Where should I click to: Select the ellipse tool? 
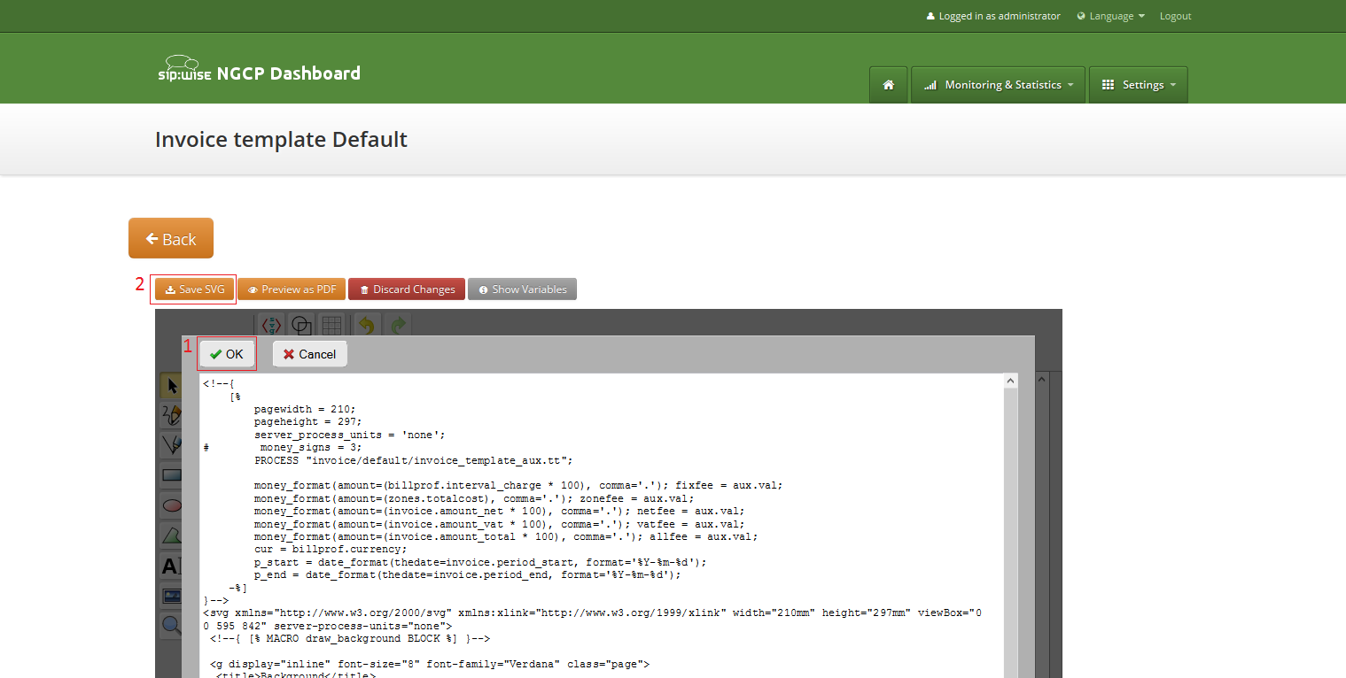click(x=171, y=505)
